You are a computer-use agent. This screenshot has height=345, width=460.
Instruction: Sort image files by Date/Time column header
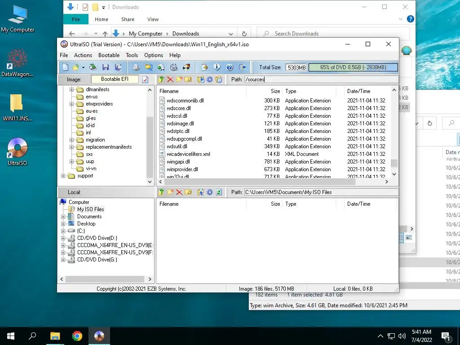pyautogui.click(x=367, y=91)
